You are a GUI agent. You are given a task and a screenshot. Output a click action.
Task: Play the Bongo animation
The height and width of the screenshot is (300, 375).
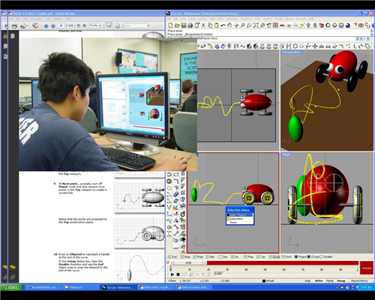(172, 274)
